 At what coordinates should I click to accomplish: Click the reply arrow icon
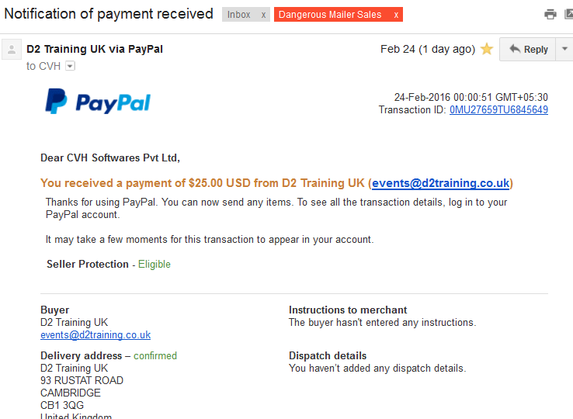pyautogui.click(x=515, y=49)
